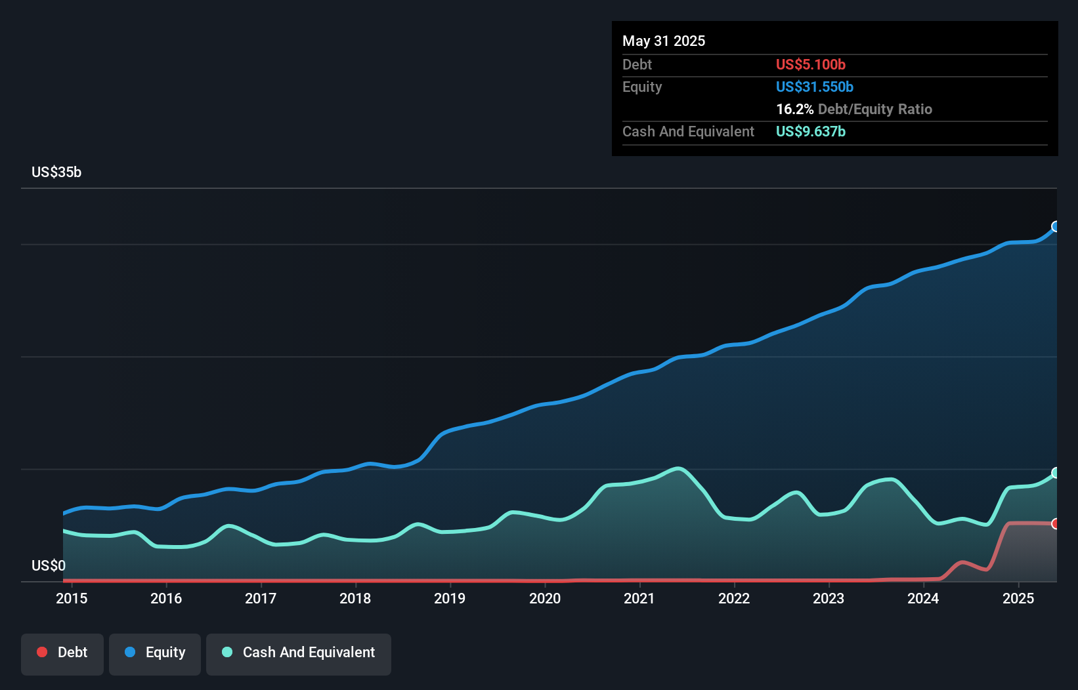Click the May 31 2025 tooltip date
The height and width of the screenshot is (690, 1078).
664,41
